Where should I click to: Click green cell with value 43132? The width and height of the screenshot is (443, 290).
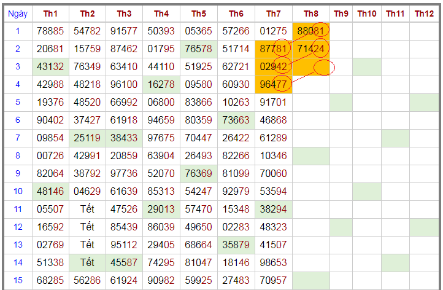[x=50, y=66]
